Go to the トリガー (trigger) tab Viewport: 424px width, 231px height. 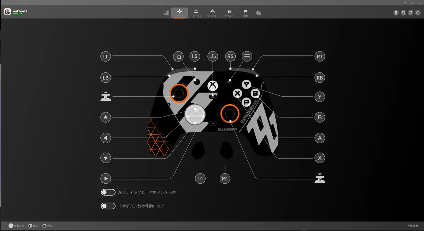pyautogui.click(x=229, y=13)
